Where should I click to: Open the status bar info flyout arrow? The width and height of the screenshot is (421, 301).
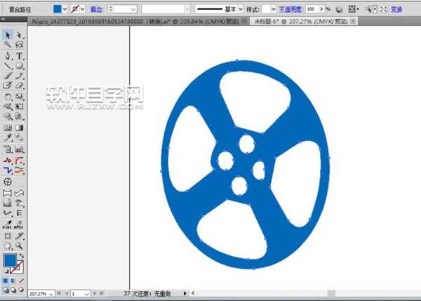[185, 293]
